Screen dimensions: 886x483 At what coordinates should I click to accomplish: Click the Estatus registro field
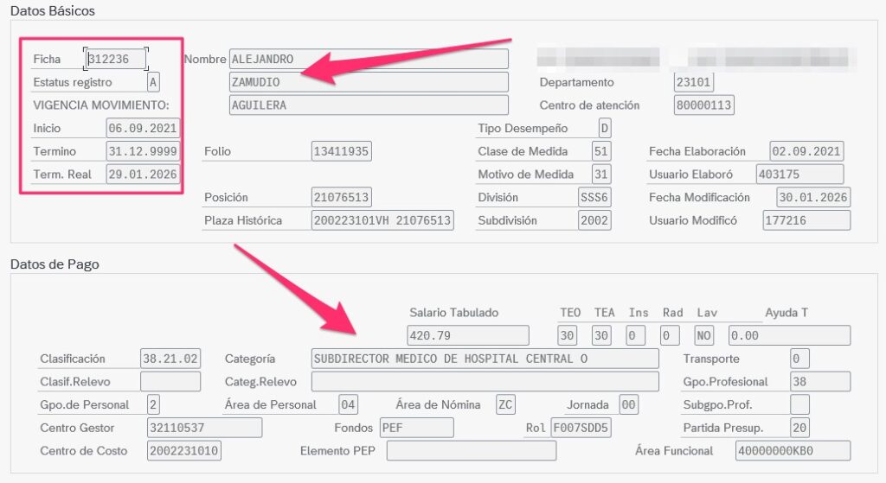tap(153, 83)
